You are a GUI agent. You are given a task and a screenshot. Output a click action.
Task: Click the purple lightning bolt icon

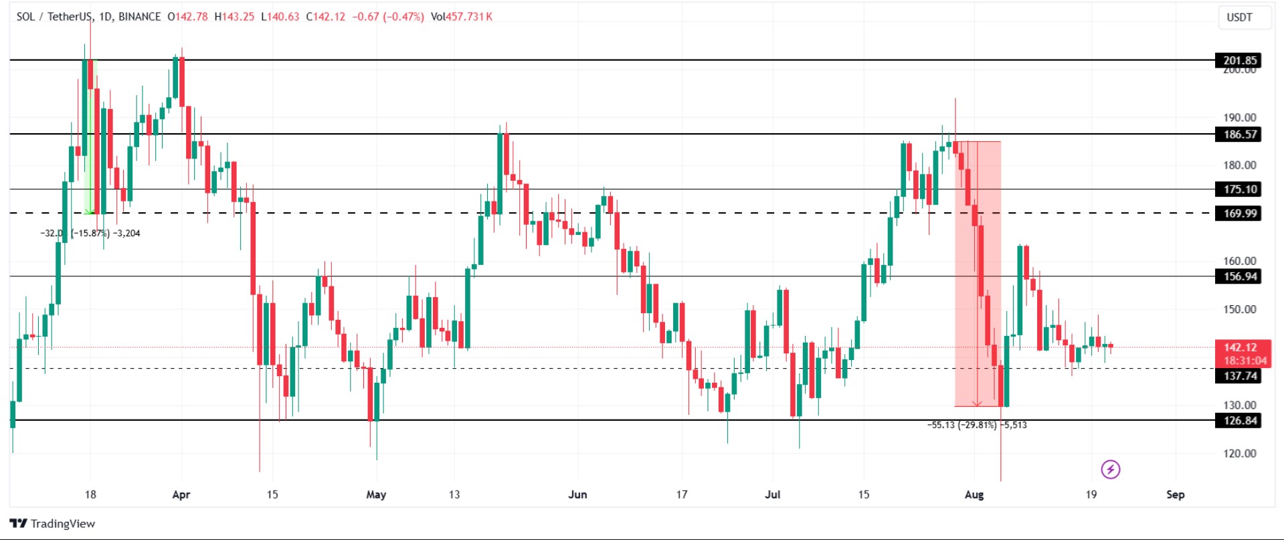[1110, 469]
